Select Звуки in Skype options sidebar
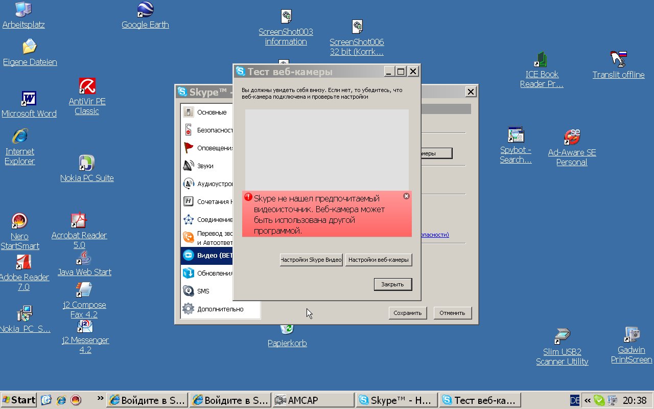Viewport: 654px width, 409px height. 207,166
